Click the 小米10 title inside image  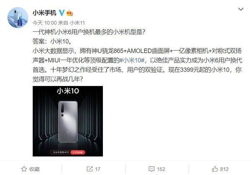68,91
